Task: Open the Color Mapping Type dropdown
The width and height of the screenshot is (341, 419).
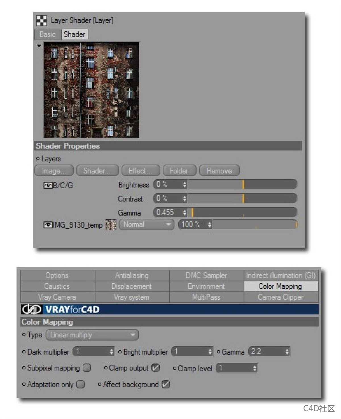Action: [92, 335]
